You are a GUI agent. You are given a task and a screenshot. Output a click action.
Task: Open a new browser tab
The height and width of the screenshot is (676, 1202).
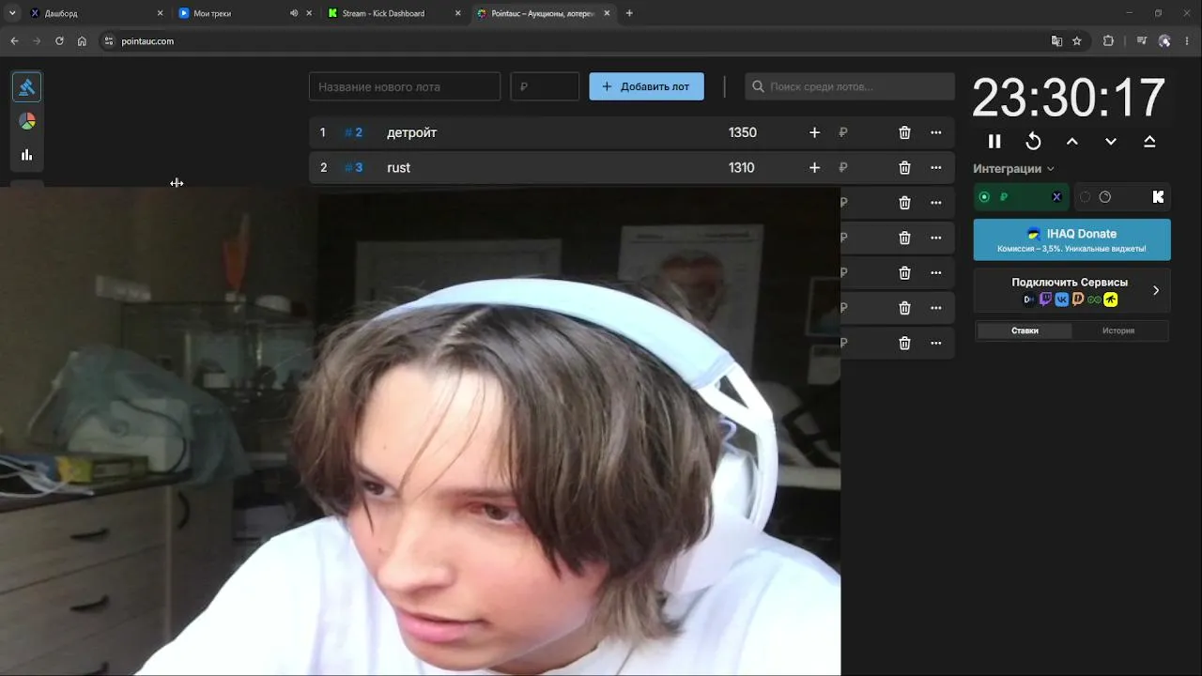click(x=629, y=13)
